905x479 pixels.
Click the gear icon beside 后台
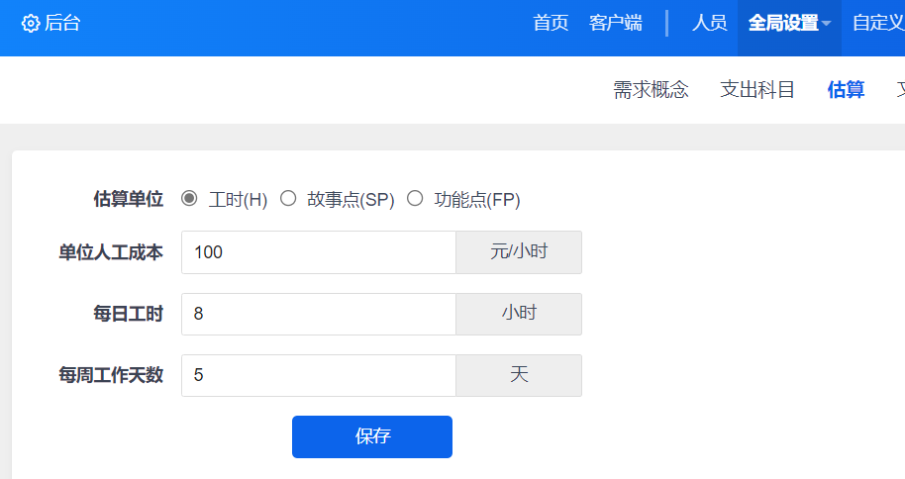point(31,24)
